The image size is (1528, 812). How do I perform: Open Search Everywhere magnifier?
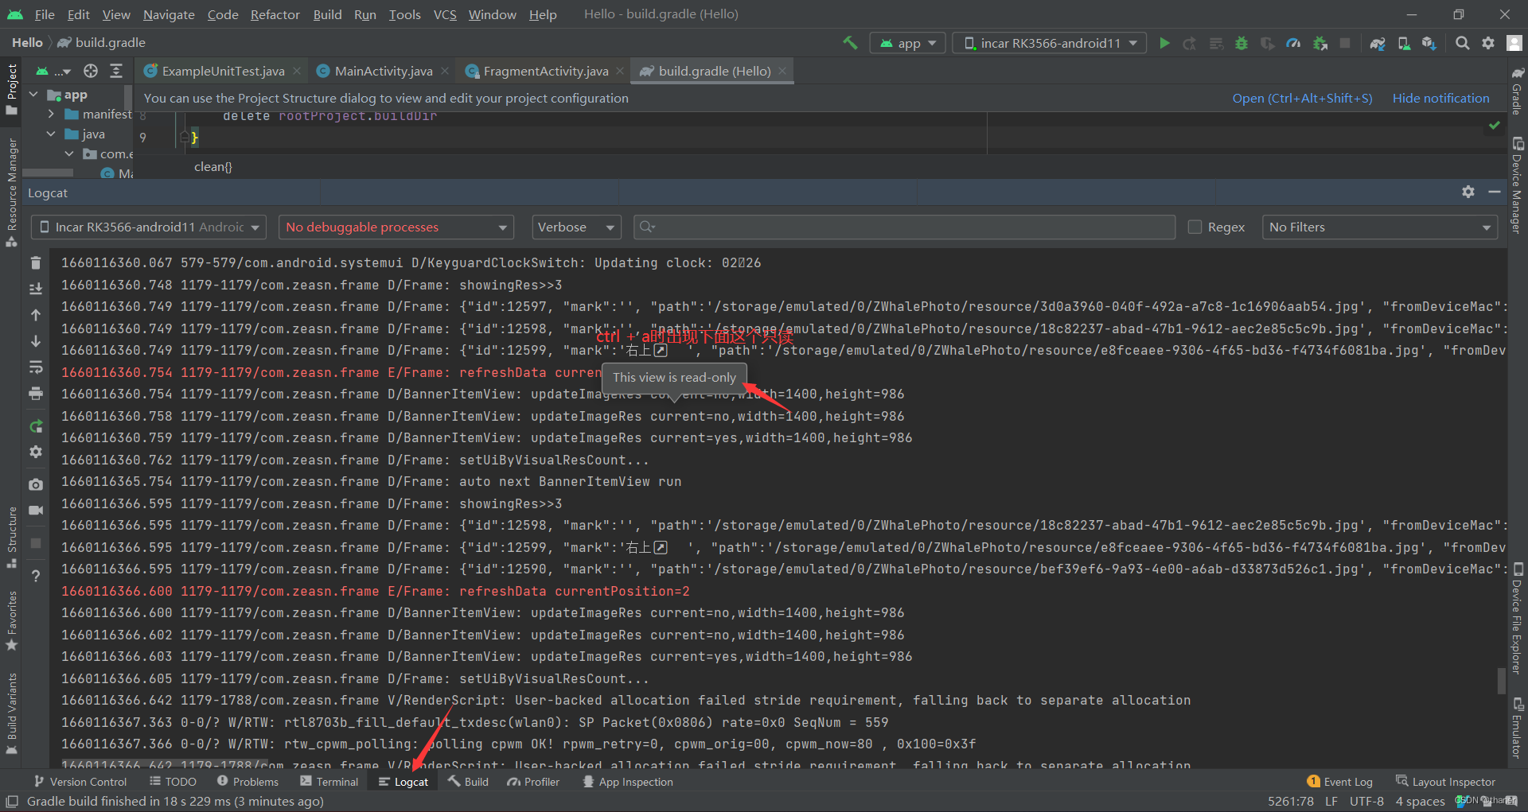tap(1462, 43)
